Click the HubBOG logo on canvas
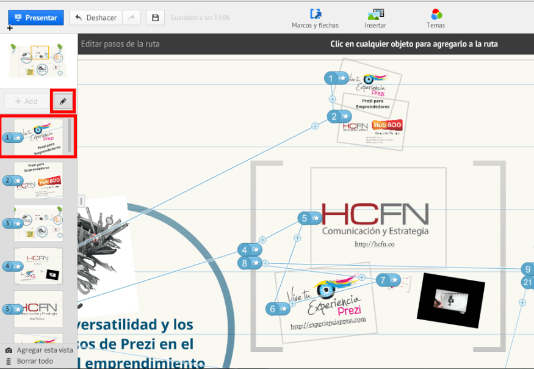Screen dimensions: 534x369 (387, 125)
